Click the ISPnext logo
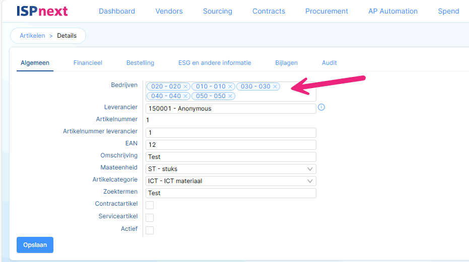 (x=42, y=11)
